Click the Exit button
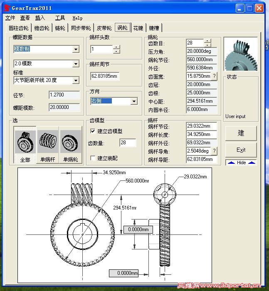The image size is (269, 291). click(x=241, y=150)
